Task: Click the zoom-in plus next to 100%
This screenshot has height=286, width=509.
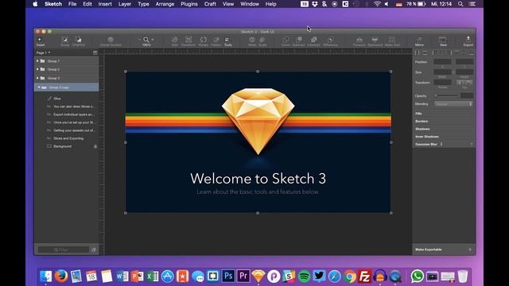Action: coord(153,40)
